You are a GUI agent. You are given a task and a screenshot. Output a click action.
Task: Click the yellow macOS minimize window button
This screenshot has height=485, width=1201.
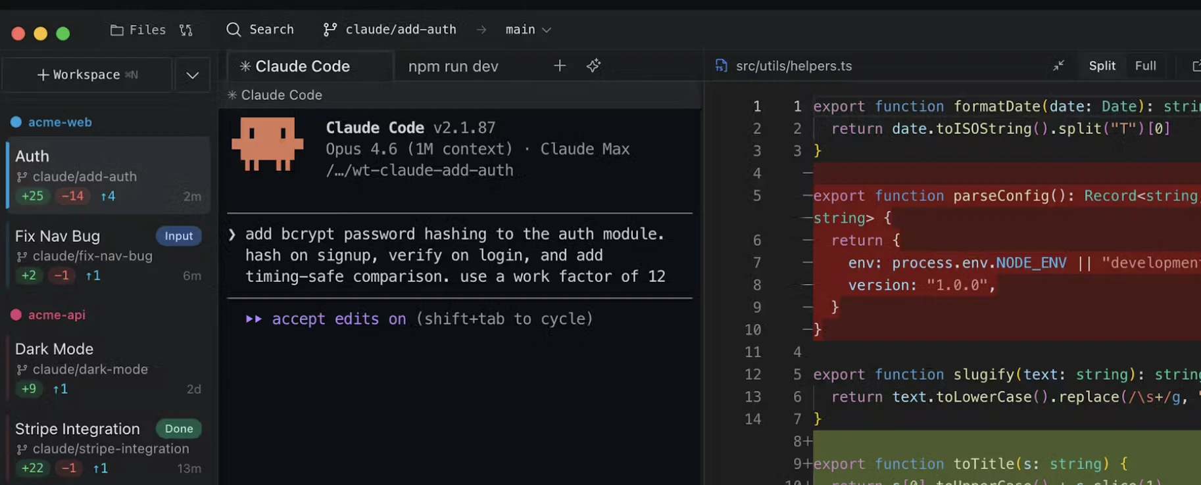pos(41,34)
